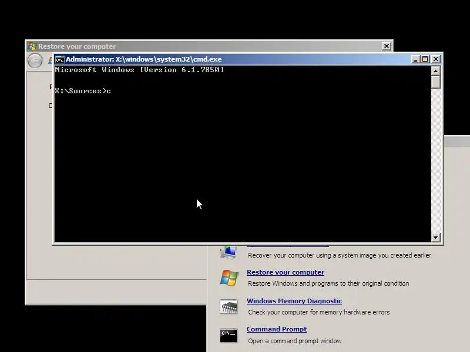Image resolution: width=470 pixels, height=352 pixels.
Task: Click the system image recovery monitor icon
Action: pos(229,252)
